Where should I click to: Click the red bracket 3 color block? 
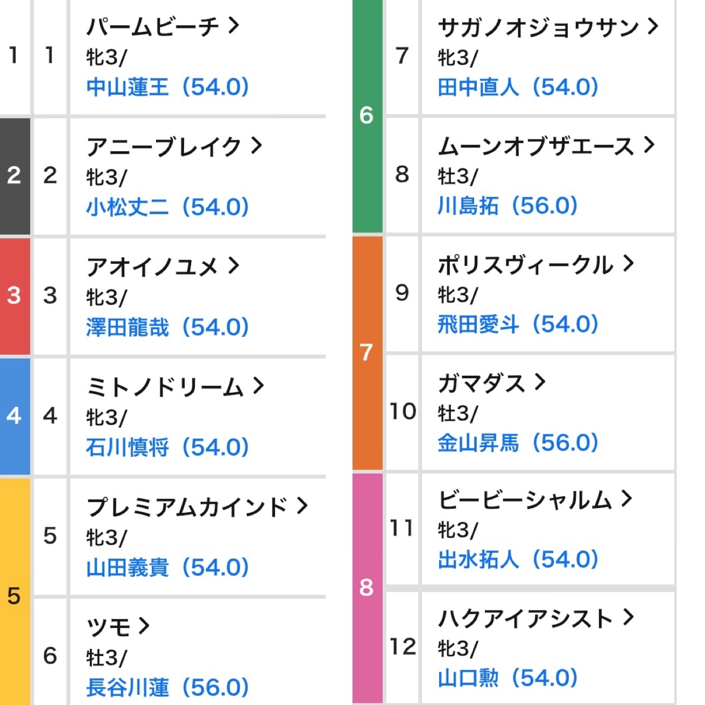(15, 296)
